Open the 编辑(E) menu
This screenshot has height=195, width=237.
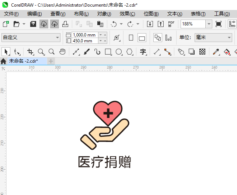click(x=34, y=14)
